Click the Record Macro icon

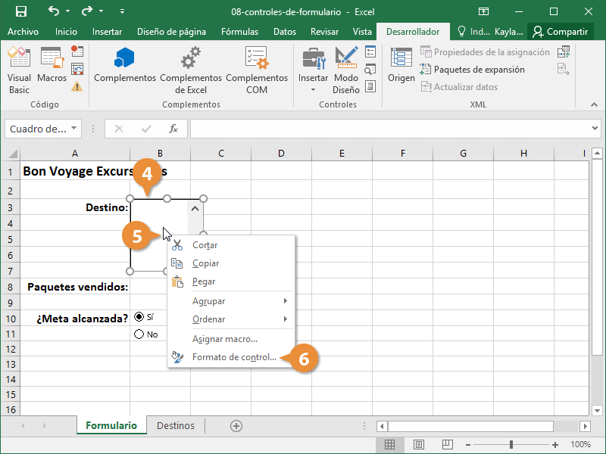coord(77,51)
